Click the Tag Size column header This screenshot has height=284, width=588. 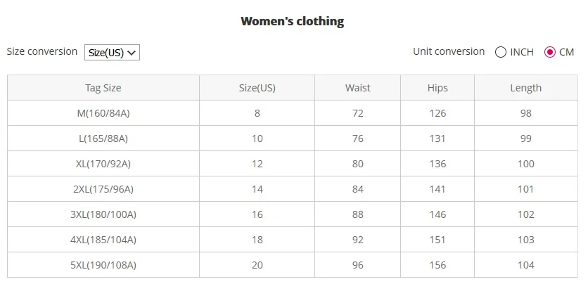click(103, 88)
